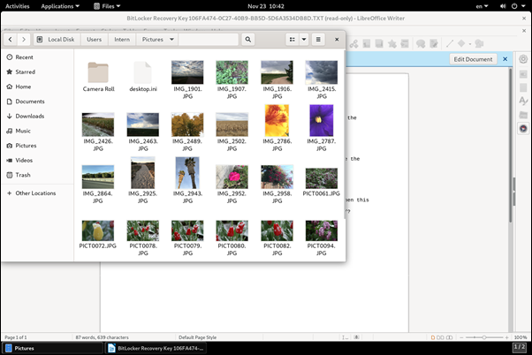Select thumbnail PICT0061.JPG

pos(322,178)
